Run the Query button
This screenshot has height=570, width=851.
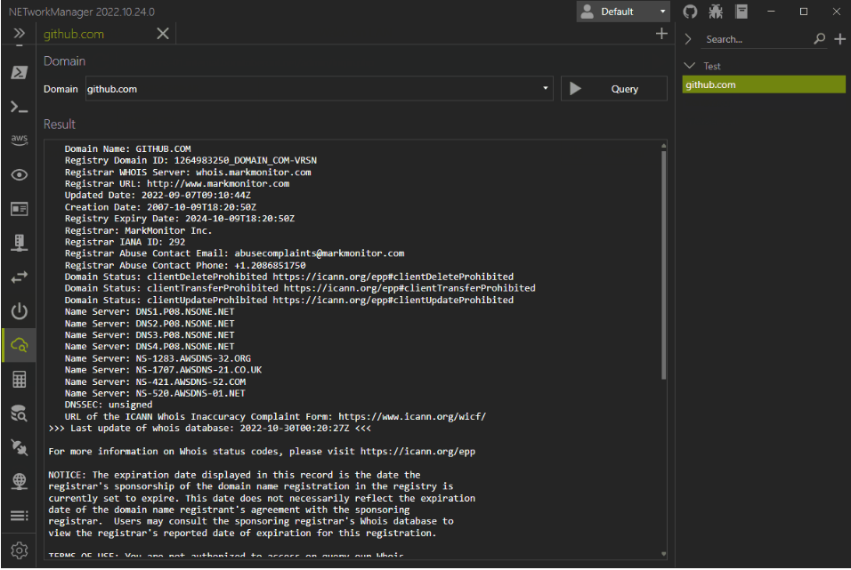(x=613, y=88)
